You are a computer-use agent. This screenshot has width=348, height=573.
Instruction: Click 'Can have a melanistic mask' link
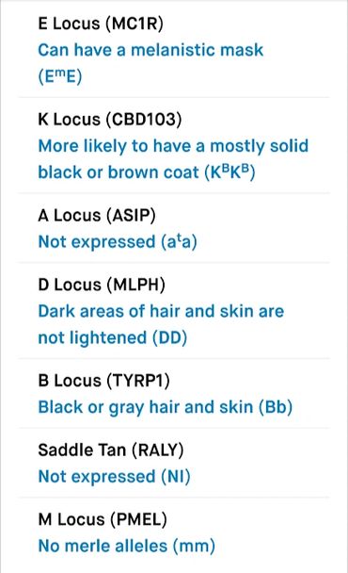(x=150, y=50)
